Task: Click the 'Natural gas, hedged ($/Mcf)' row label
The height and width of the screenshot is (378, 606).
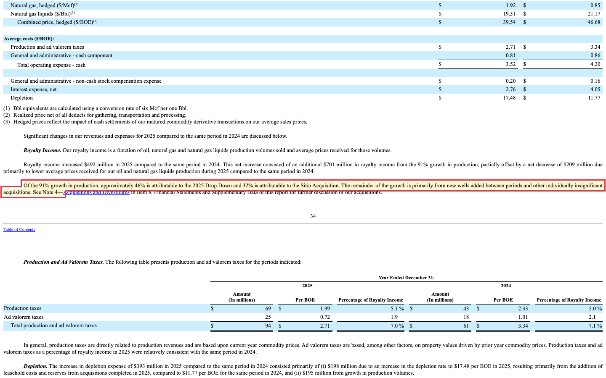Action: [45, 5]
